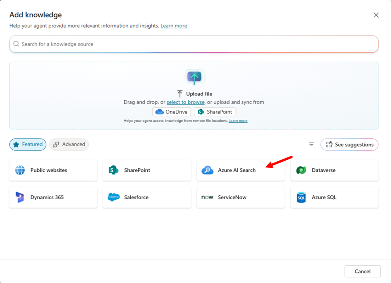This screenshot has width=391, height=283.
Task: Click the SharePoint icon in upload area
Action: click(201, 112)
